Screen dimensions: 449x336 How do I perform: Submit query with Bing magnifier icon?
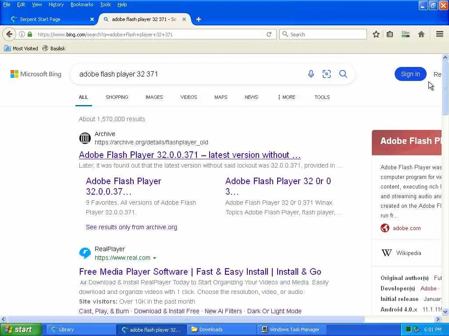coord(343,74)
